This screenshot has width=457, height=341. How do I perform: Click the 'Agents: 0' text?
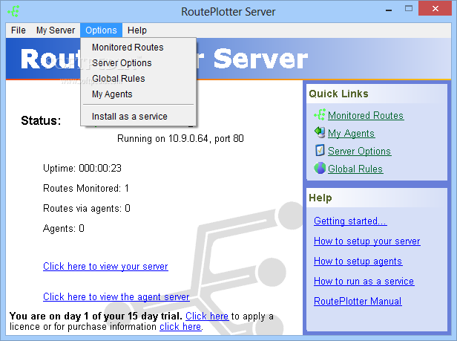tap(64, 228)
